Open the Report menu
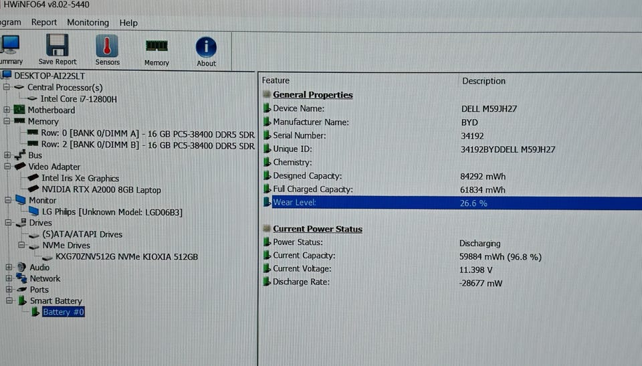642x366 pixels. click(44, 22)
